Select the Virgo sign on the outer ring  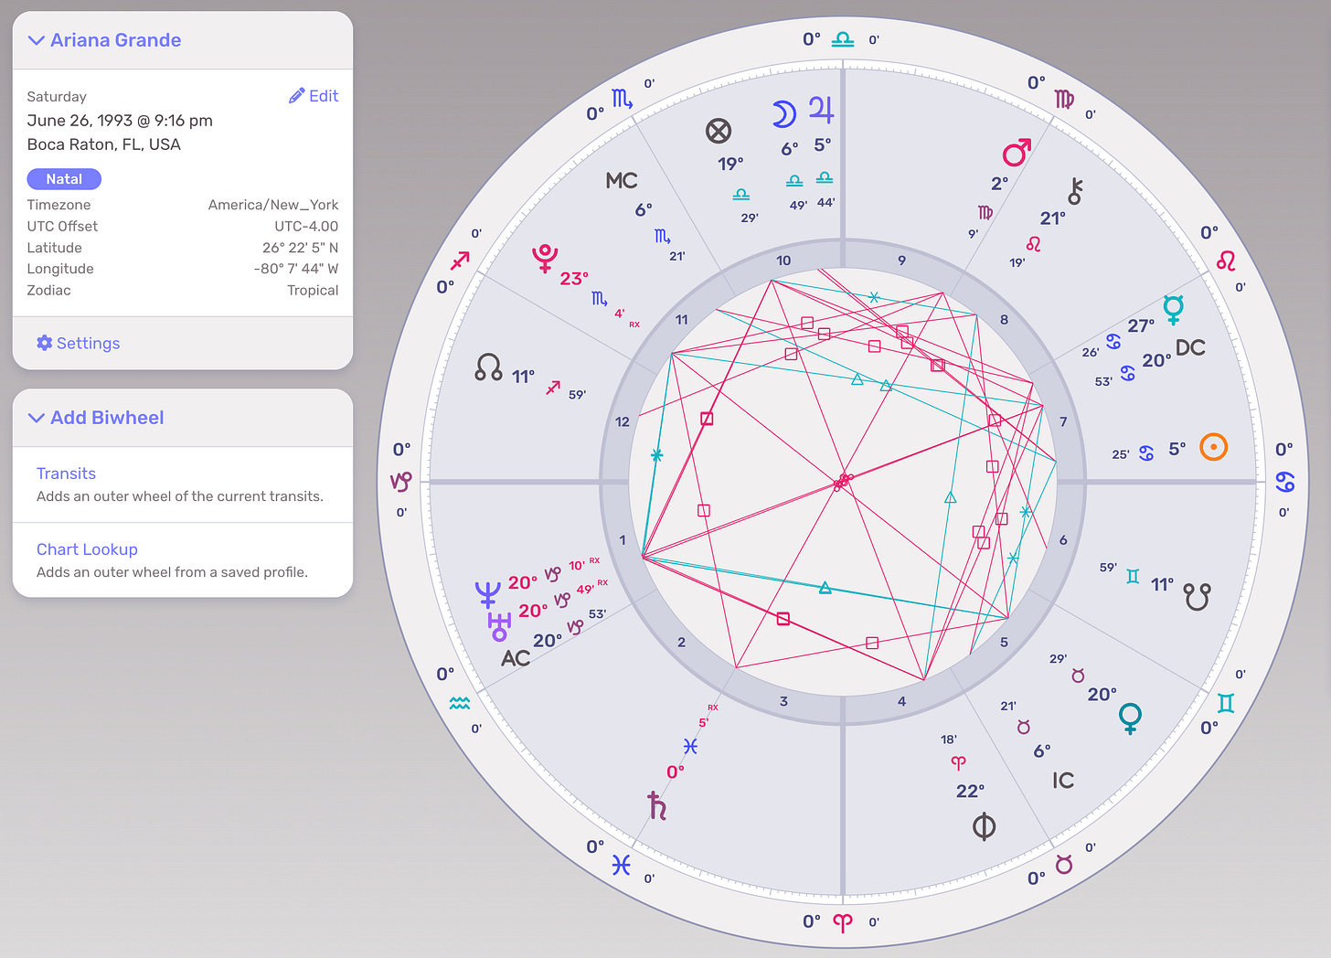(1064, 99)
